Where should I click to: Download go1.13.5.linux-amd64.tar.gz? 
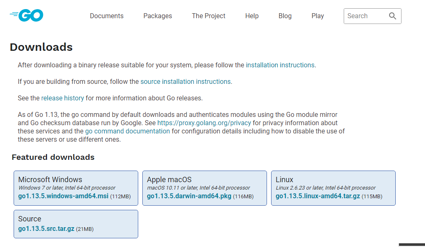[318, 196]
